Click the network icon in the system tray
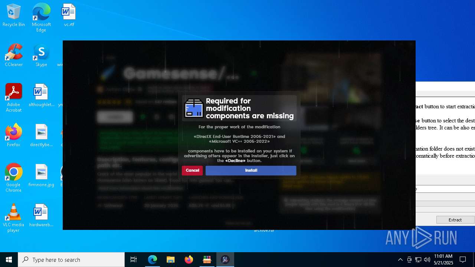 click(418, 260)
